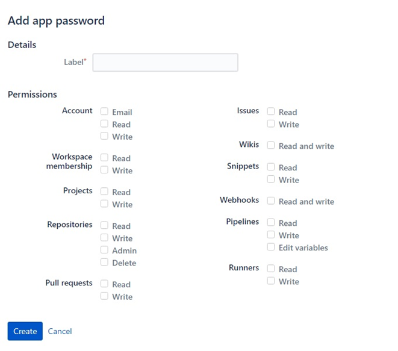Enable Workspace membership Read permission

pyautogui.click(x=105, y=158)
